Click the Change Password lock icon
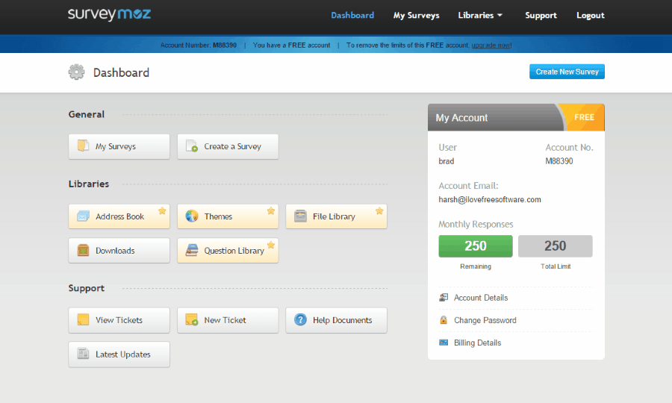The height and width of the screenshot is (403, 672). (x=444, y=320)
